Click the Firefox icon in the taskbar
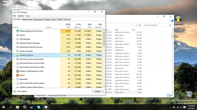197x110 pixels. pos(24,107)
